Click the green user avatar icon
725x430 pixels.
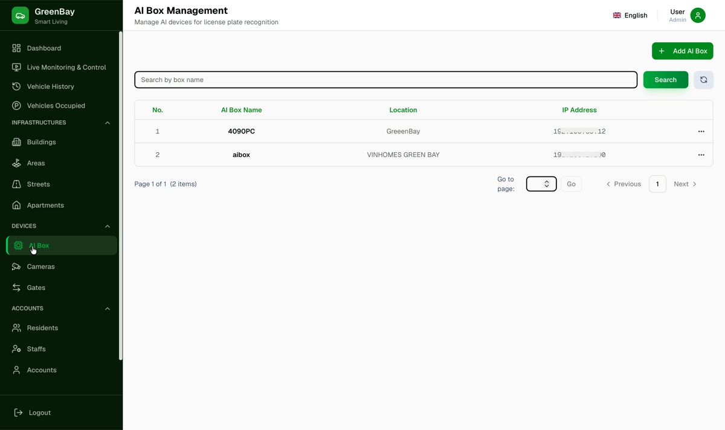698,16
